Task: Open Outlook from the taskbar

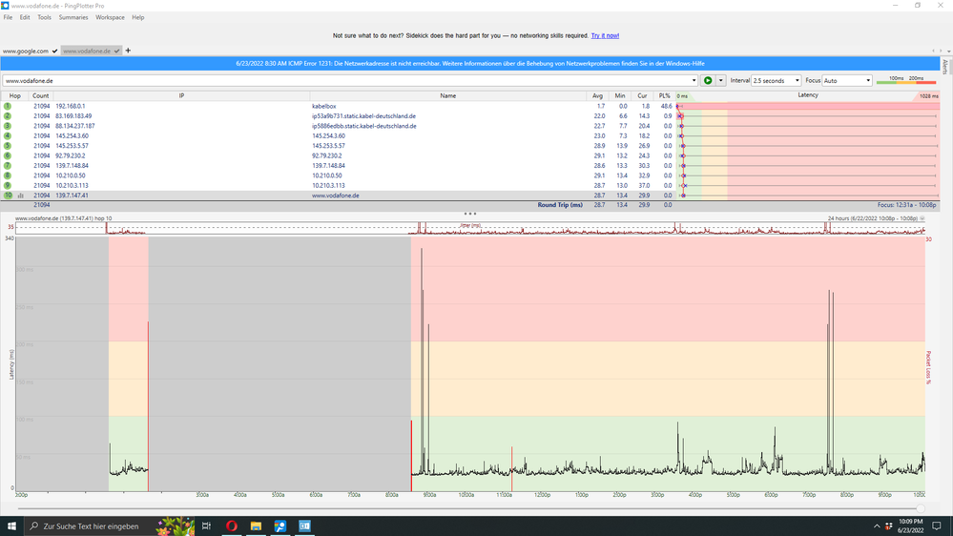Action: [x=304, y=526]
